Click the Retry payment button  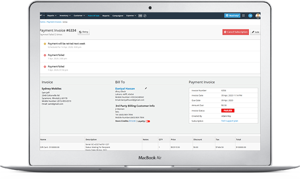tap(84, 32)
